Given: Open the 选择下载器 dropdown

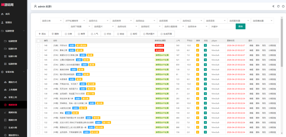Looking at the screenshot, I should [x=80, y=27].
